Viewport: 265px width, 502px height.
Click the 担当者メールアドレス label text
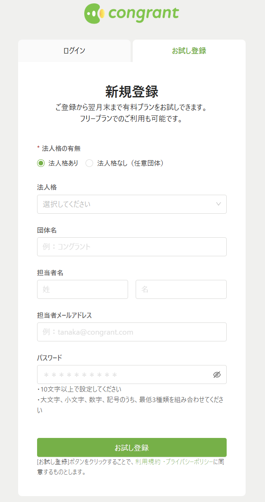click(x=64, y=315)
